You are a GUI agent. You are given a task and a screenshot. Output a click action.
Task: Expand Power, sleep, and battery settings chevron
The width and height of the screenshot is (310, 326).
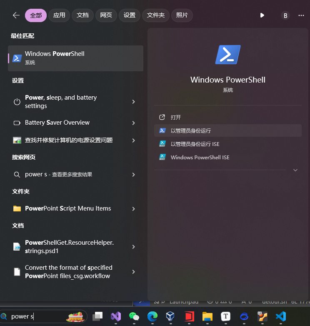pos(133,102)
